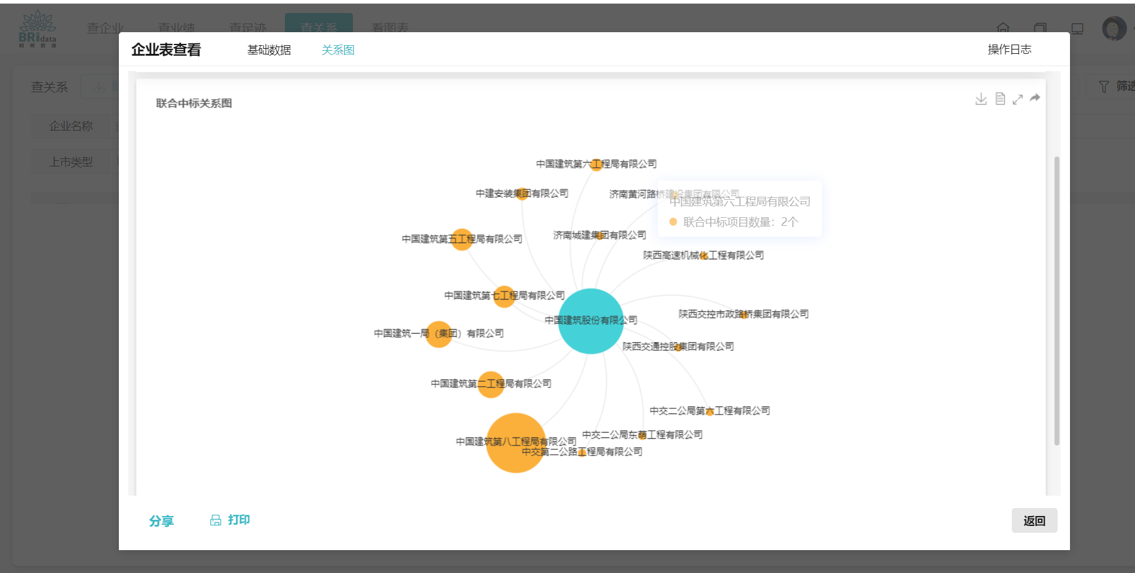Click the 中交第二公路工程局有限公司 label
The height and width of the screenshot is (573, 1135).
582,452
